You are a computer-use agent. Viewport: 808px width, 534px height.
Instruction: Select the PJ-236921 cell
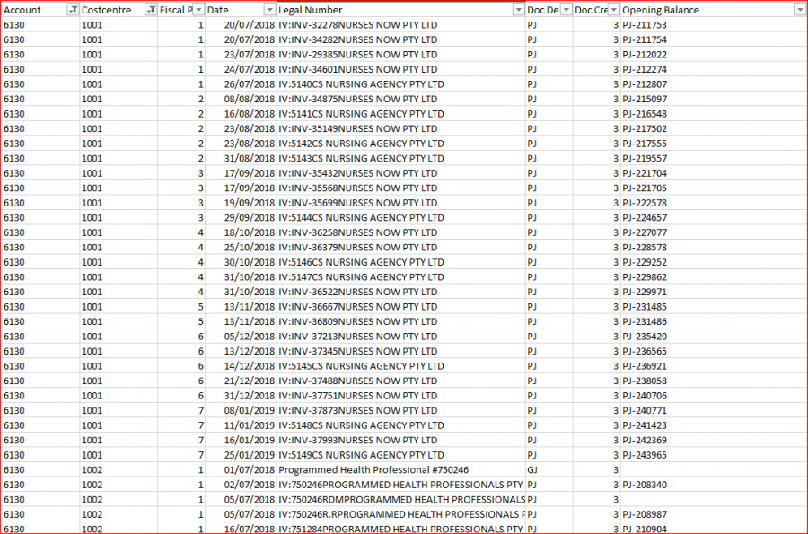point(713,366)
